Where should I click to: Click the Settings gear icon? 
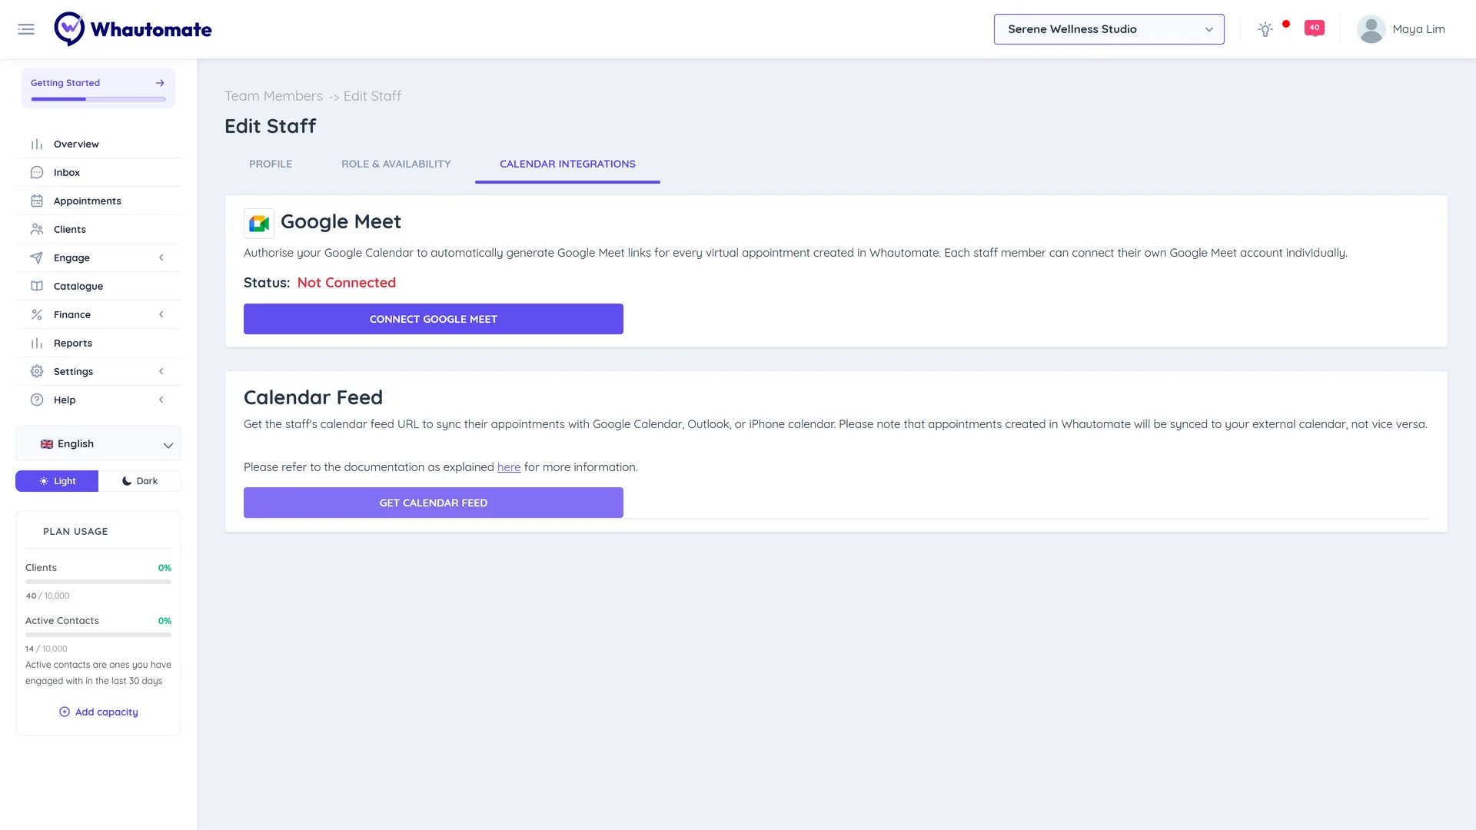(x=37, y=372)
